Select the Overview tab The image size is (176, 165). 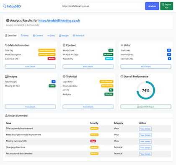(x=11, y=36)
